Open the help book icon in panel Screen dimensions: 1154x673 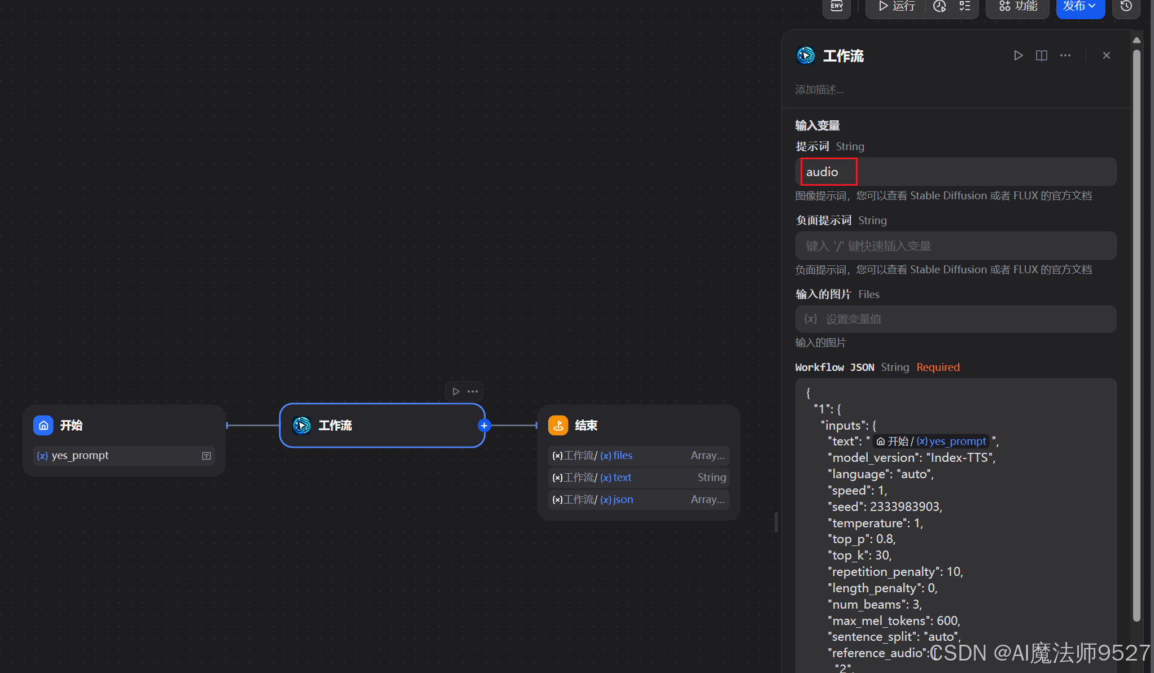(1042, 55)
